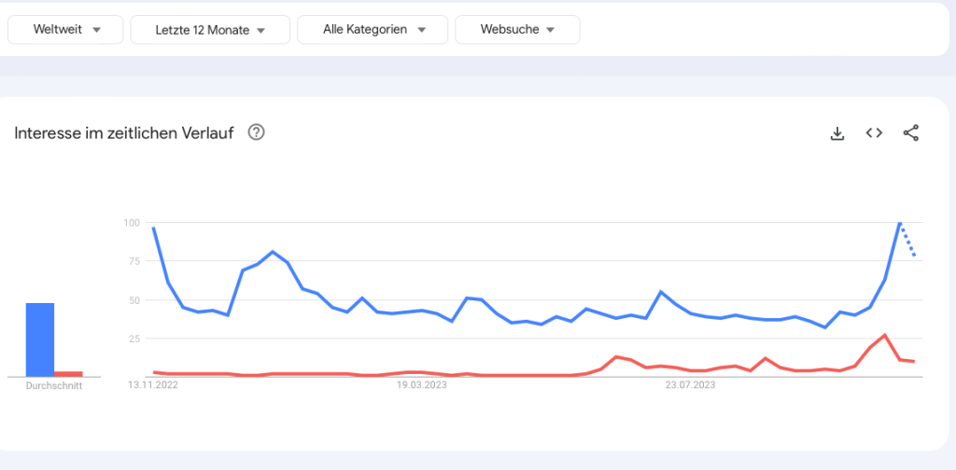
Task: Expand the Letzte 12 Monate time range
Action: (210, 30)
